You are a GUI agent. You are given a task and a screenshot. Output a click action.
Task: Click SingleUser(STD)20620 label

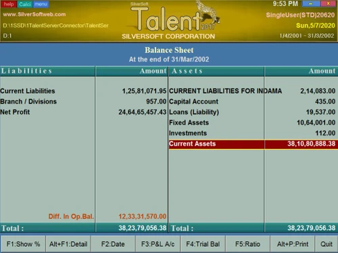pos(300,15)
